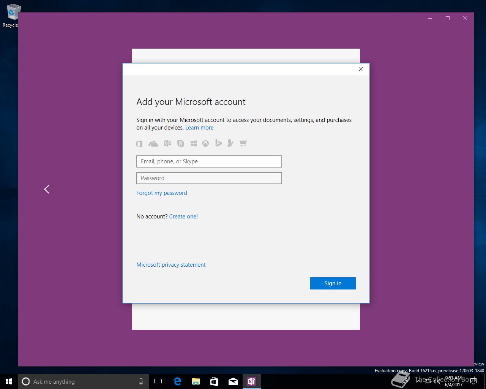Click the MSN butterfly icon
Viewport: 486px width, 389px height.
pyautogui.click(x=230, y=143)
